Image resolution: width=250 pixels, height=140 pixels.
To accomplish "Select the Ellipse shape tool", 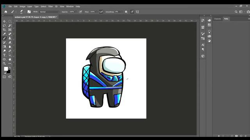I will (x=4, y=59).
